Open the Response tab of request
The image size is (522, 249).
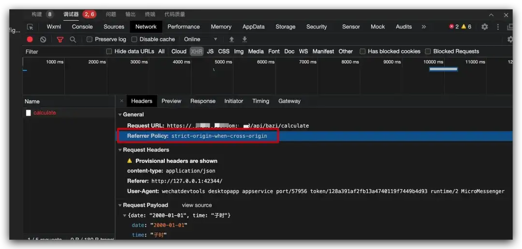[x=203, y=101]
